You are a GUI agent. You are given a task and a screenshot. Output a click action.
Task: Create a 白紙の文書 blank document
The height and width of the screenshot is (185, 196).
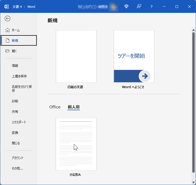(76, 56)
